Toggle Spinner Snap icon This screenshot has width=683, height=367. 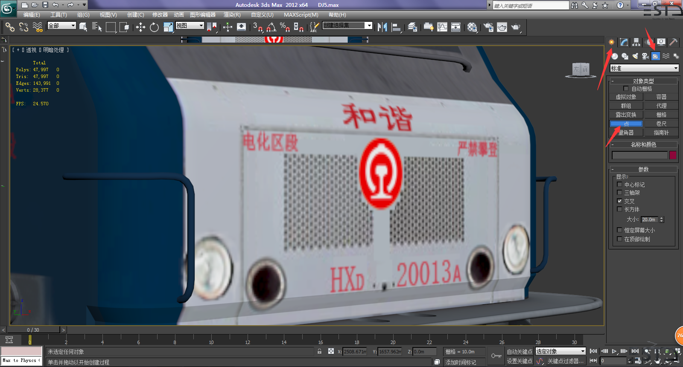click(298, 27)
